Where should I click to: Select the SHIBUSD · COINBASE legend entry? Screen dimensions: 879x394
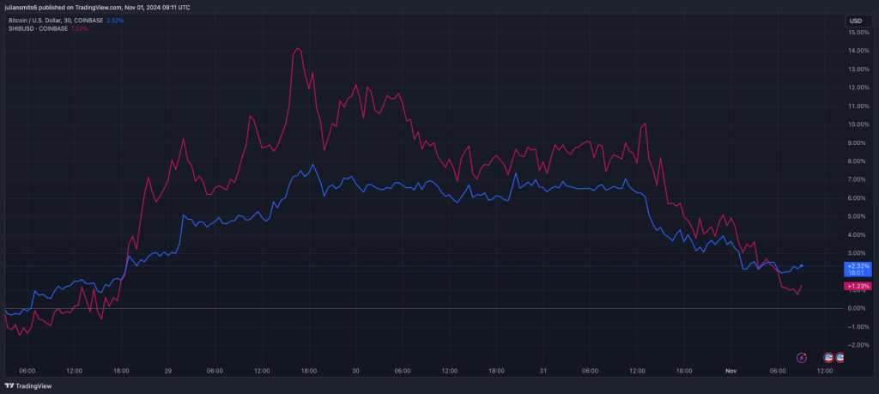(x=38, y=28)
